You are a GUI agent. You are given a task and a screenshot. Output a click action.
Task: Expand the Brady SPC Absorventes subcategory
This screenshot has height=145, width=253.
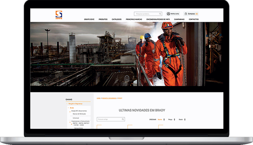tap(70, 111)
